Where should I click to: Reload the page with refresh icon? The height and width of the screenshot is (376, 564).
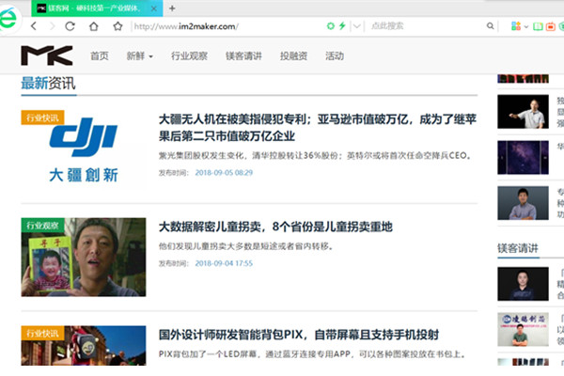click(69, 26)
